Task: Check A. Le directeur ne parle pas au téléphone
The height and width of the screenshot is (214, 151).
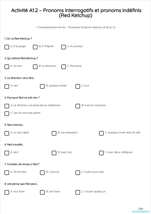Action: coord(7,106)
